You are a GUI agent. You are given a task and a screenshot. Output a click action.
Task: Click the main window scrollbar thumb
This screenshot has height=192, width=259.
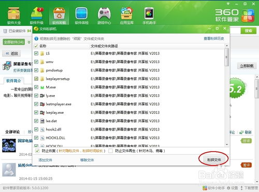pos(257,89)
